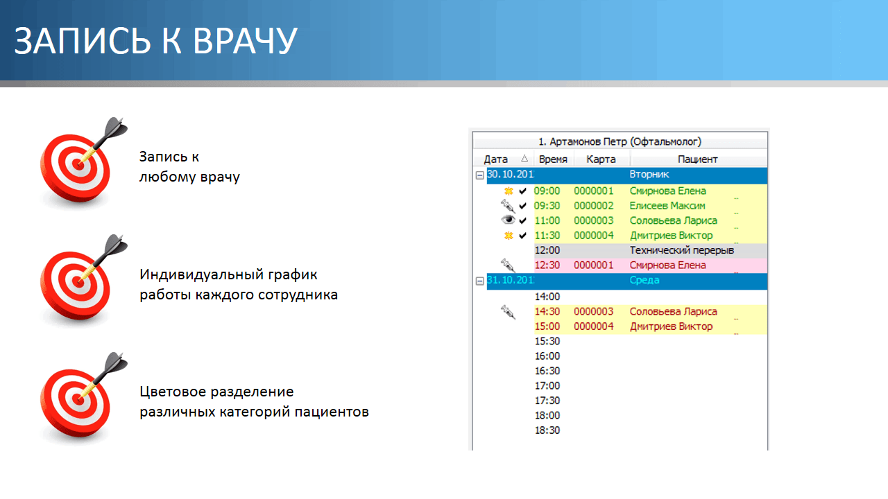Viewport: 888px width, 499px height.
Task: Click the Время column header
Action: tap(554, 159)
